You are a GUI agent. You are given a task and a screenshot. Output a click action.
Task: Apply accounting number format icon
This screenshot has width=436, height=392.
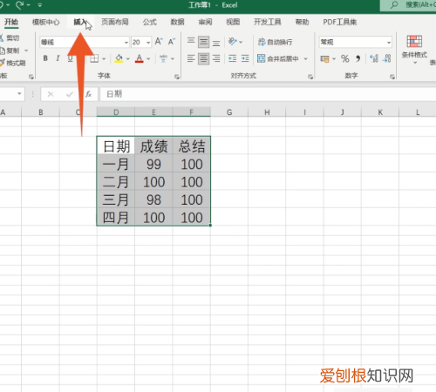[x=324, y=59]
